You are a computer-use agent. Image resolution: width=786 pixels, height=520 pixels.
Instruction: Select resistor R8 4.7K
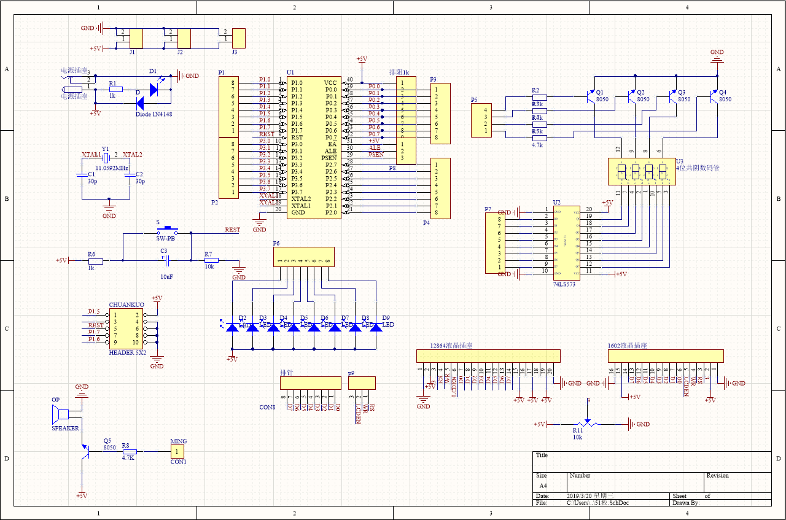pyautogui.click(x=129, y=451)
